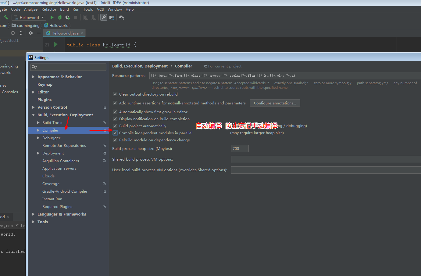
Task: Click gutter run arrow at line 21
Action: (x=55, y=44)
